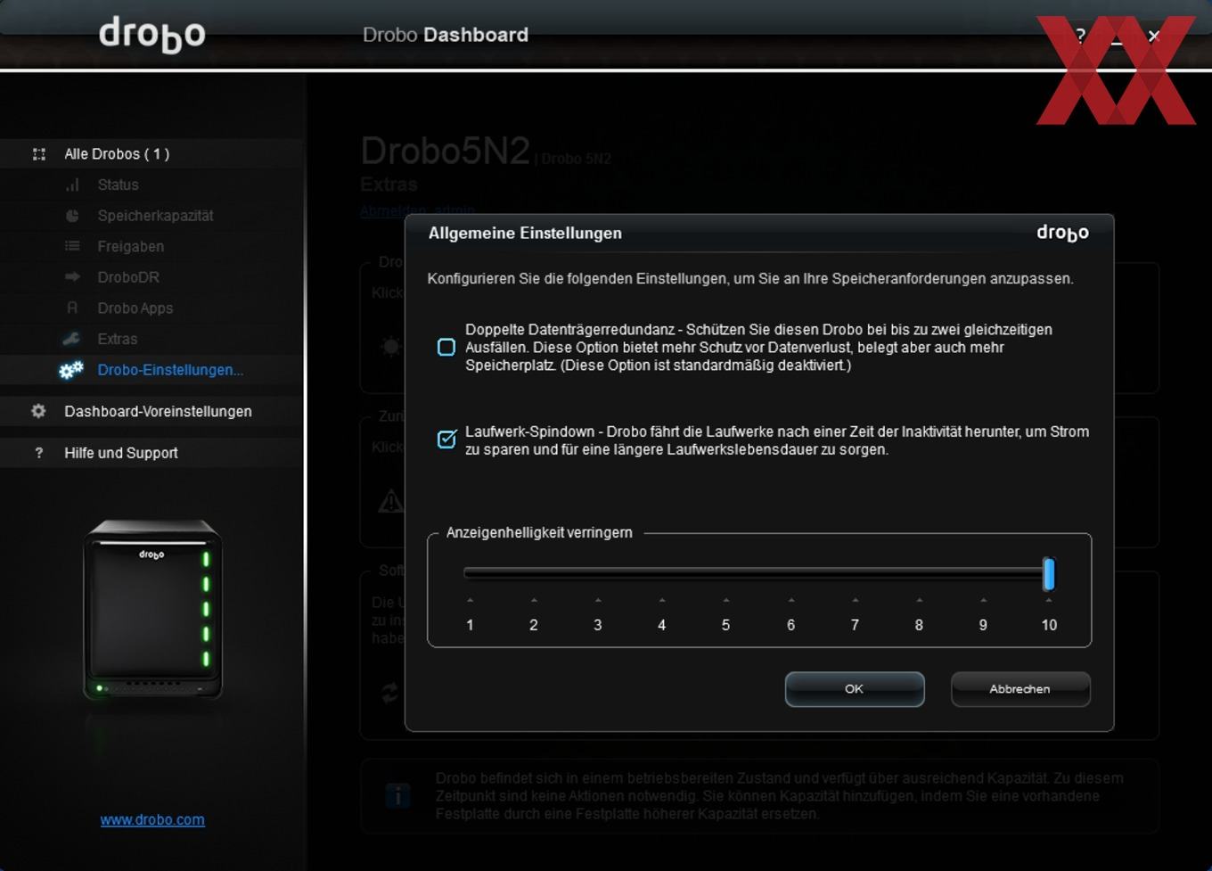Select Extras in the sidebar
The image size is (1212, 871).
point(117,339)
